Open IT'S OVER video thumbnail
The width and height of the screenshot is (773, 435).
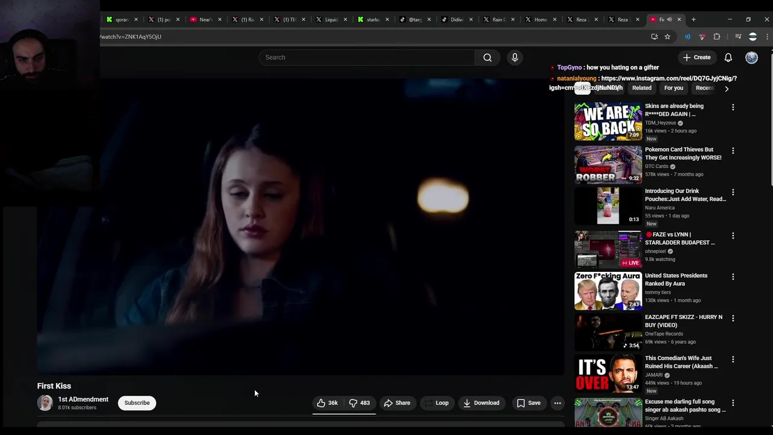(608, 373)
